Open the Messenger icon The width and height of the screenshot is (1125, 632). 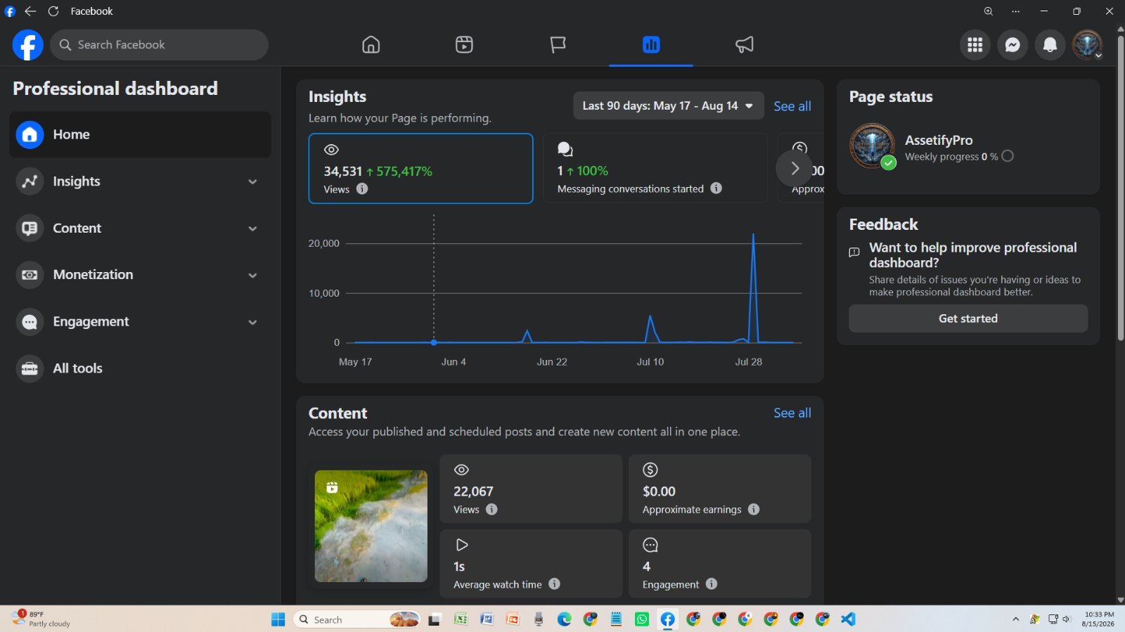(1012, 45)
